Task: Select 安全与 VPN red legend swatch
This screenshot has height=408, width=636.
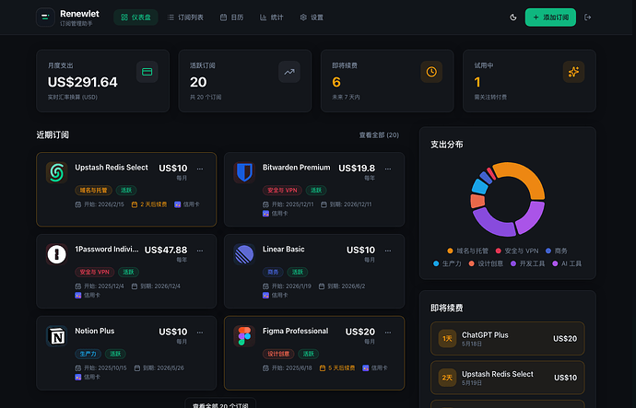Action: [498, 251]
